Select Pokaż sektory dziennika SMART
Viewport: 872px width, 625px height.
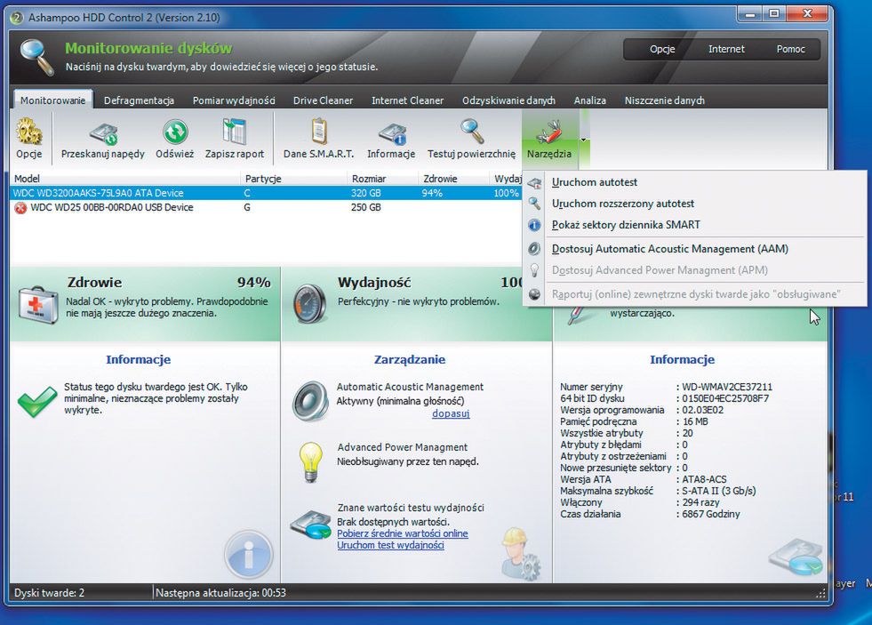point(694,225)
